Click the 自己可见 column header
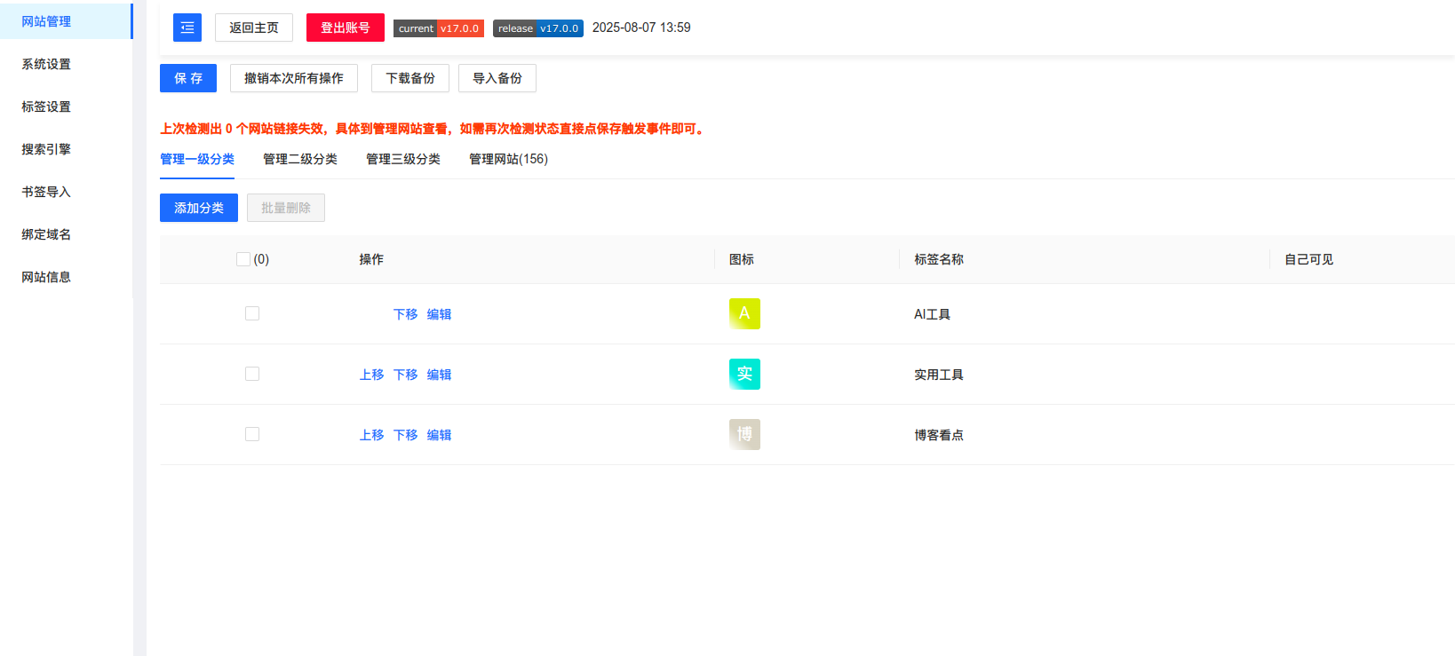1455x656 pixels. 1308,259
